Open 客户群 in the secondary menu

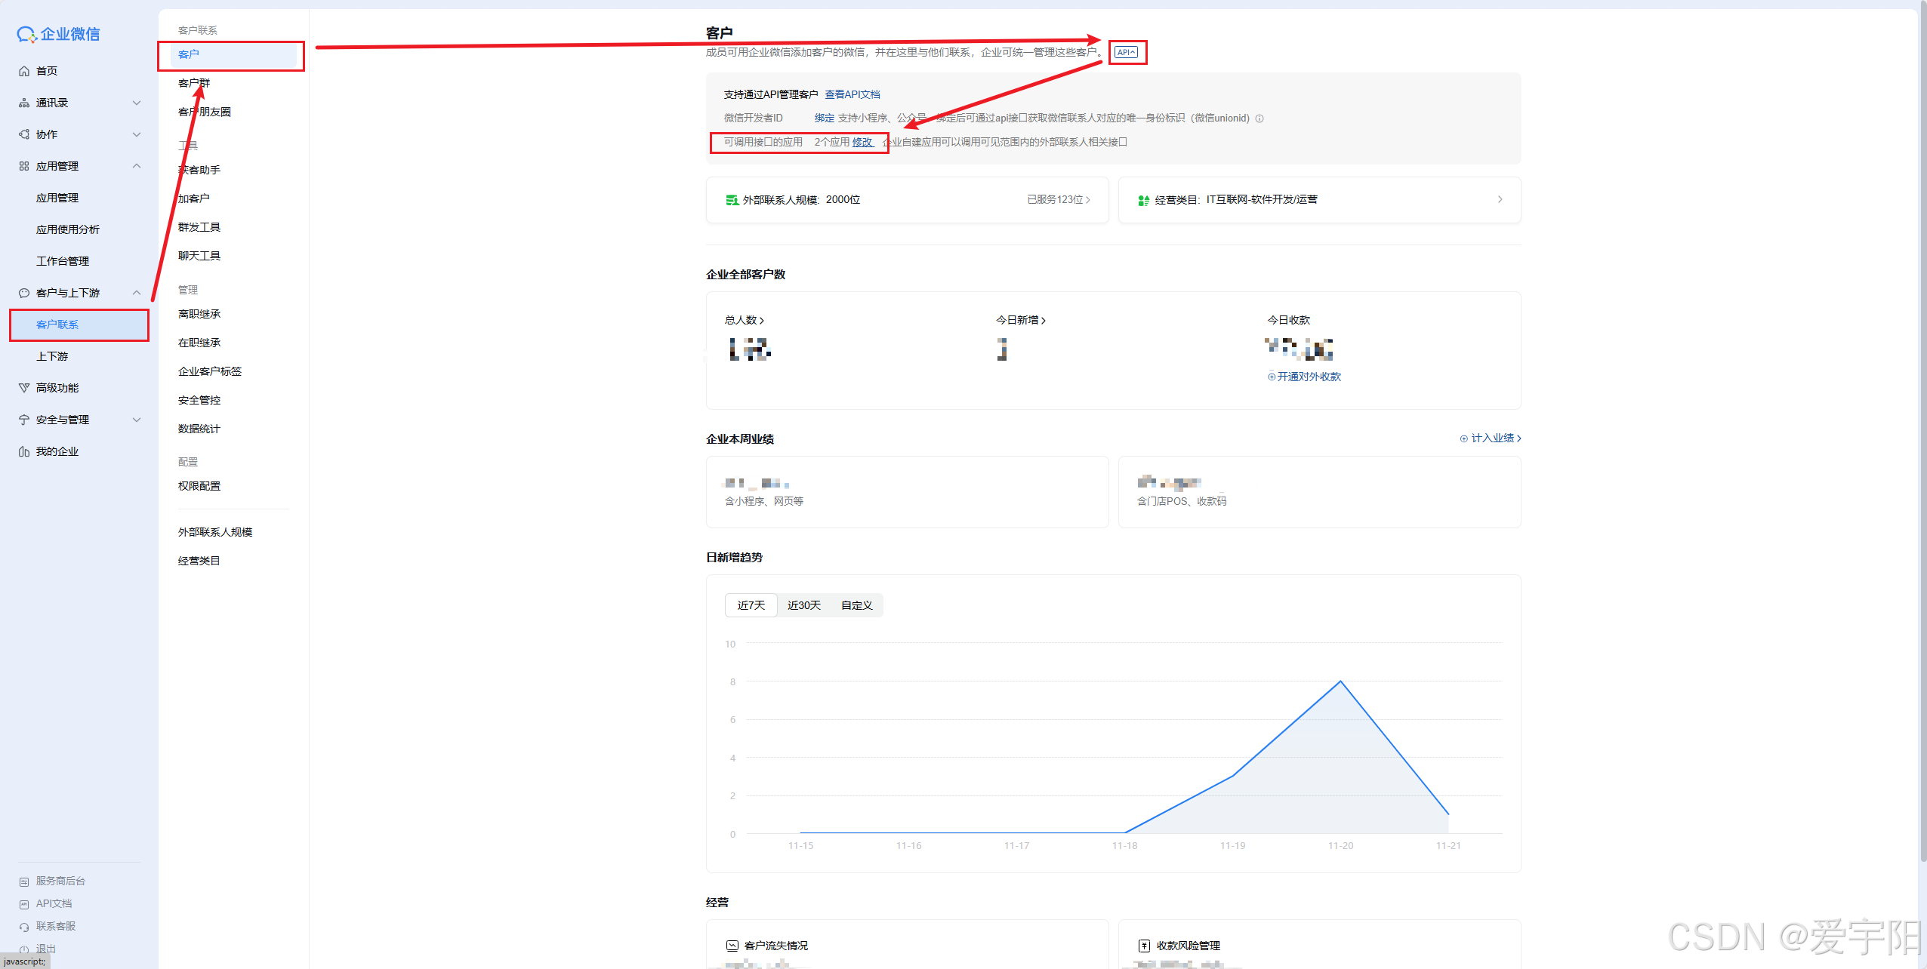(194, 83)
